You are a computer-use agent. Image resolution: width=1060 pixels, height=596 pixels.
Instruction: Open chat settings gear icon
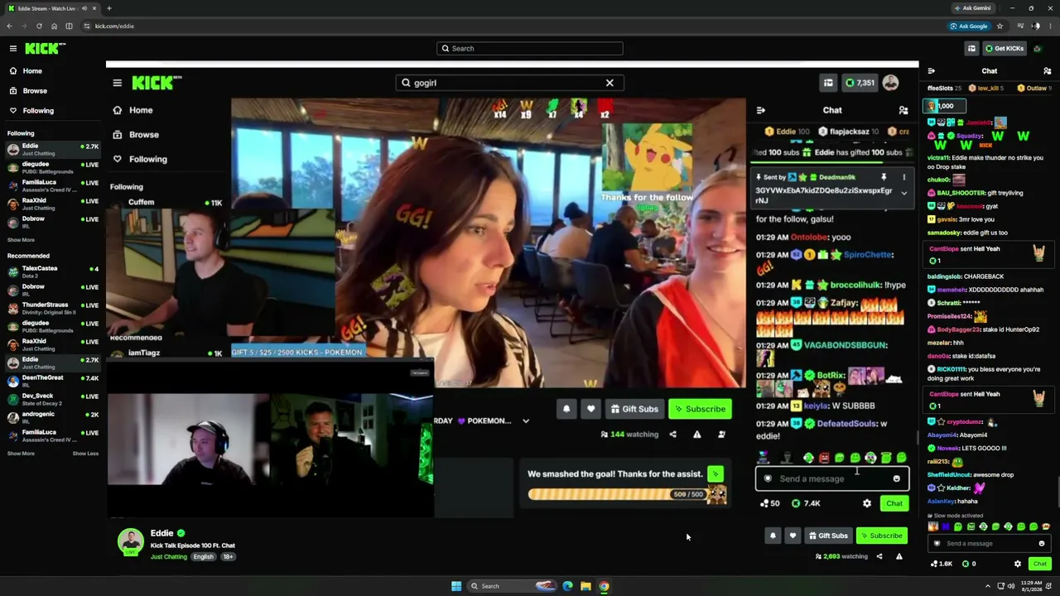click(x=1018, y=564)
